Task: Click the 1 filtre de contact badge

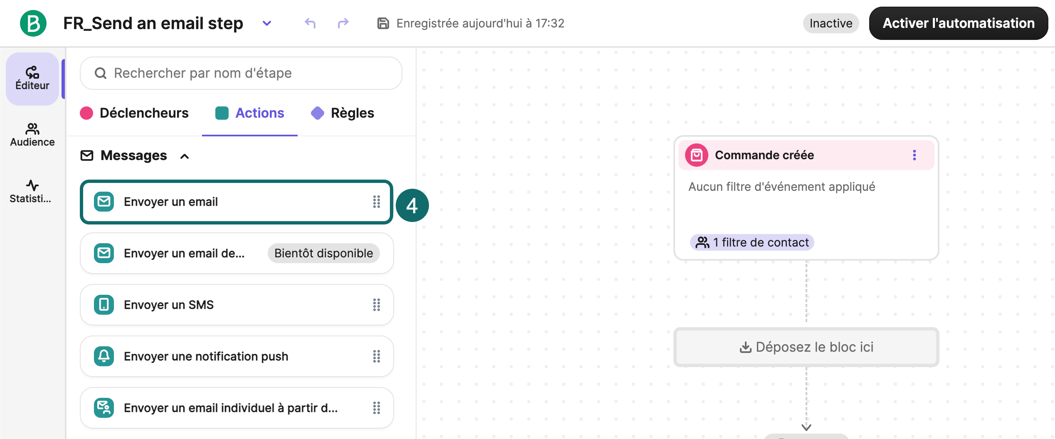Action: [x=752, y=242]
